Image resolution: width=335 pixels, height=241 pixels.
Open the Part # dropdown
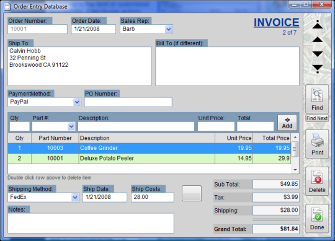click(71, 126)
